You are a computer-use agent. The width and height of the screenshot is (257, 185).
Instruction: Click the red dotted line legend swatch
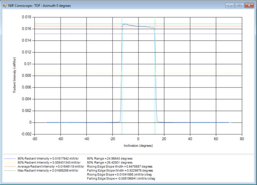click(x=10, y=166)
